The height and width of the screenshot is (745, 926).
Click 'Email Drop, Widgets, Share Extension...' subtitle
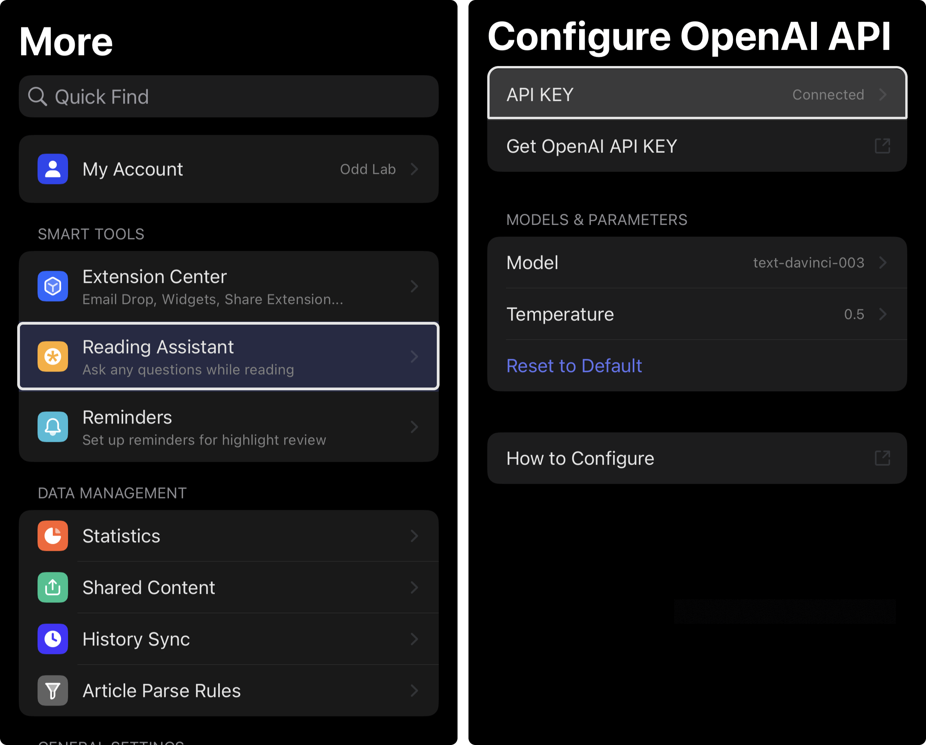(213, 299)
